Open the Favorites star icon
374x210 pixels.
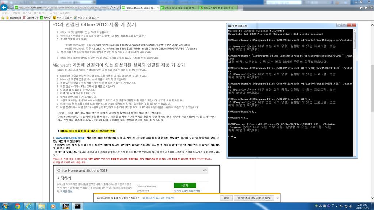[x=366, y=8]
